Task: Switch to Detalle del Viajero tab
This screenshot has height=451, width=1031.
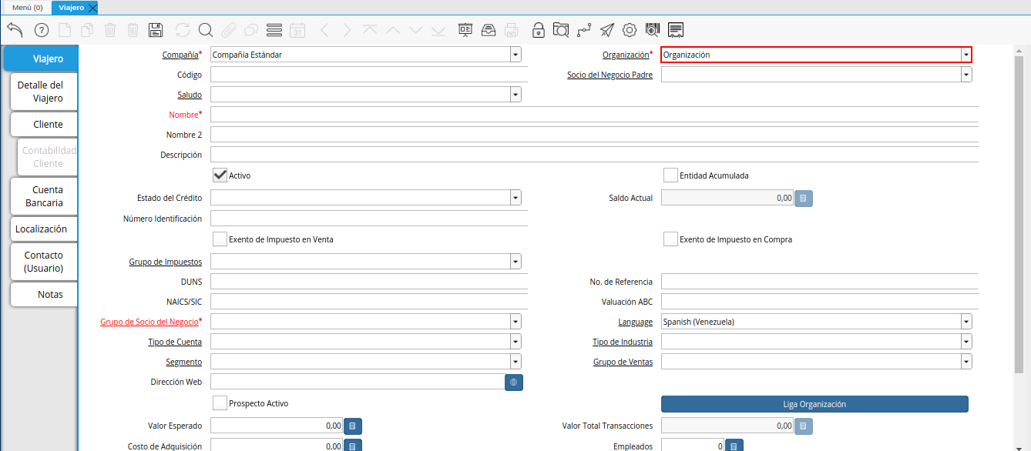Action: (41, 92)
